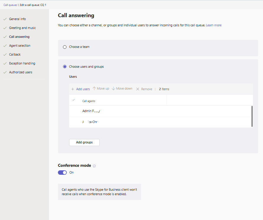Click the checkmark beside Authorized users
The height and width of the screenshot is (220, 263).
click(5, 72)
